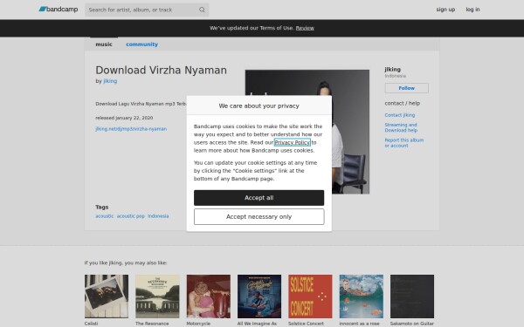The image size is (524, 327).
Task: Open the Indonesia tag
Action: pos(158,216)
